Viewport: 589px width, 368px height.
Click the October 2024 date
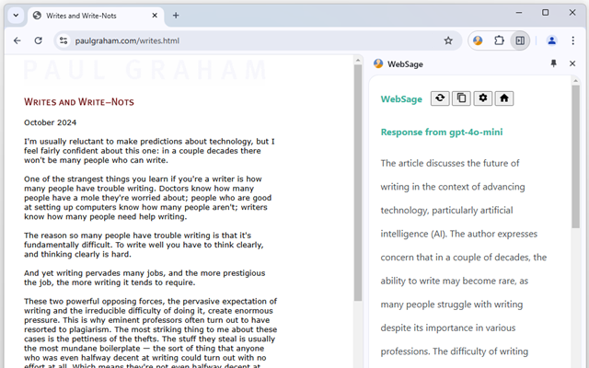coord(50,122)
